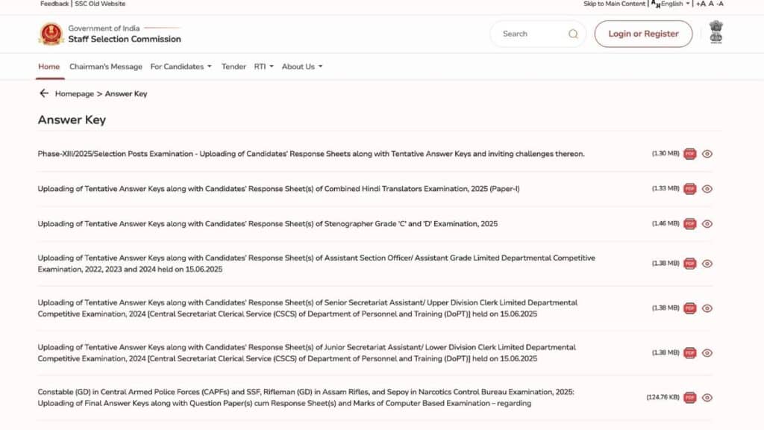Open PDF for Assistant Section Officer exam notice
The image size is (764, 430).
point(690,264)
